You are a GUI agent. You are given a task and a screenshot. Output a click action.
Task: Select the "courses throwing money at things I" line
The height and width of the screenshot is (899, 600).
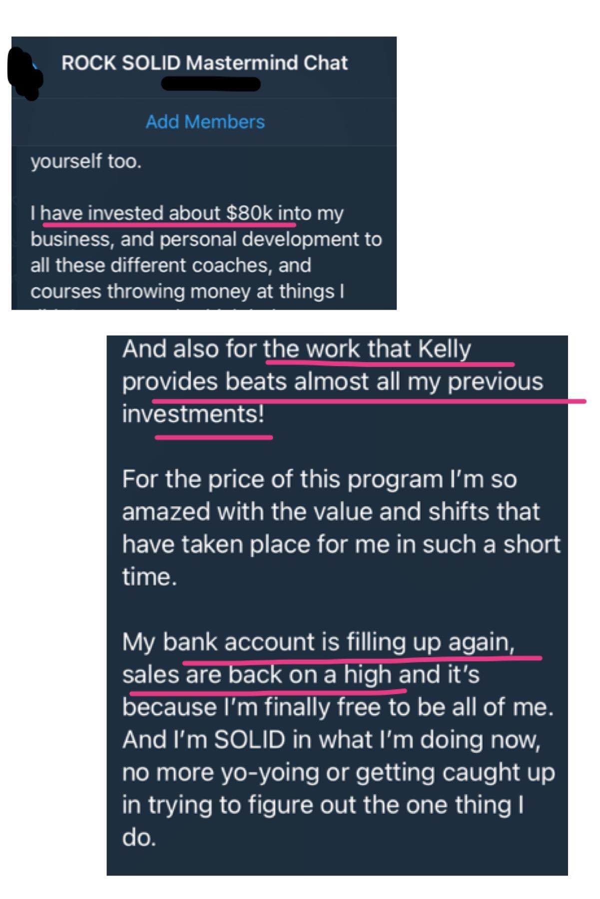[187, 291]
